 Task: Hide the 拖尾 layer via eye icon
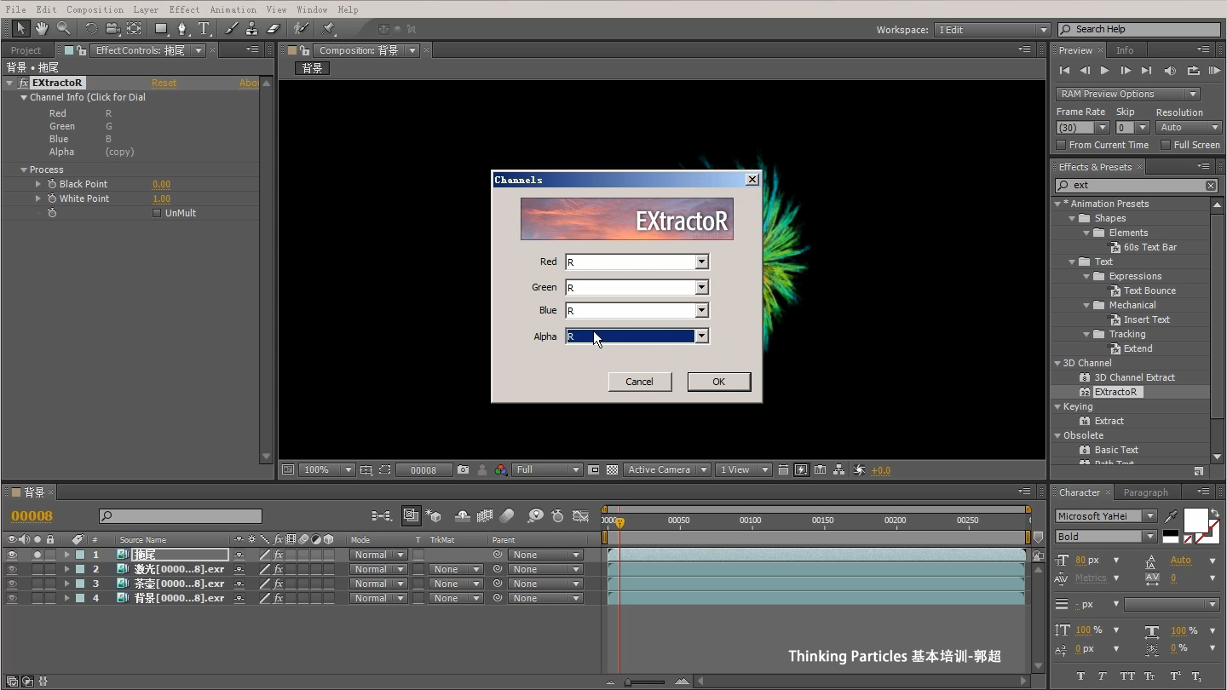(x=12, y=555)
